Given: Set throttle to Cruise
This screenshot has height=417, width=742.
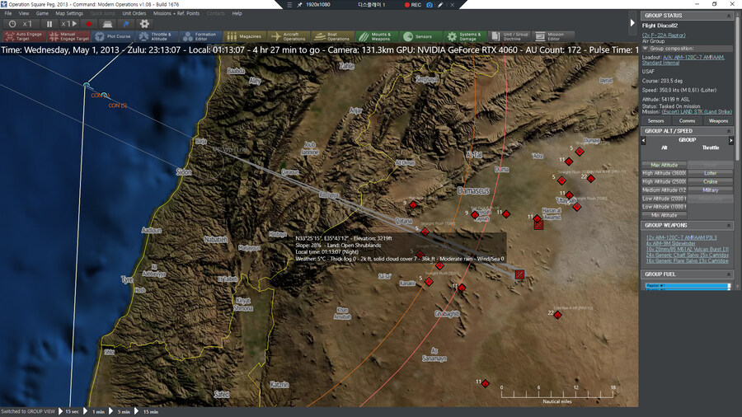Looking at the screenshot, I should [711, 181].
